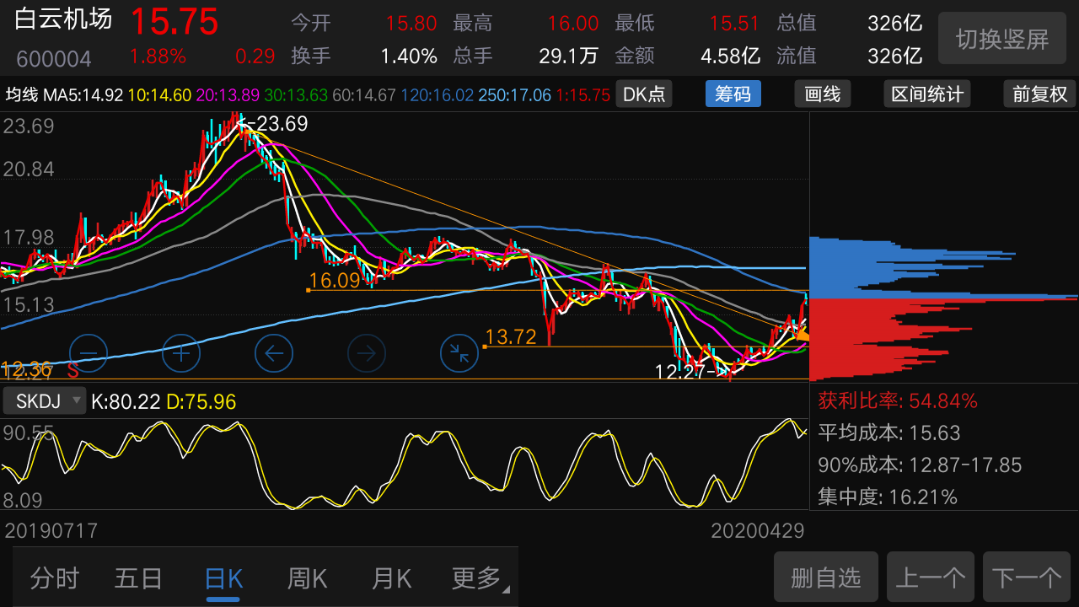Toggle the DK点 indicator
Viewport: 1079px width, 607px height.
coord(644,94)
